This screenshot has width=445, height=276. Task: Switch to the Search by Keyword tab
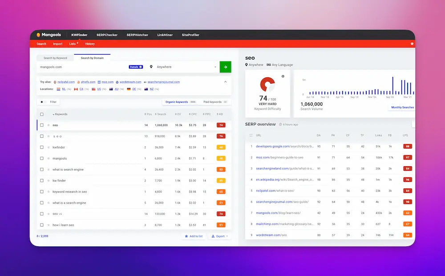55,57
